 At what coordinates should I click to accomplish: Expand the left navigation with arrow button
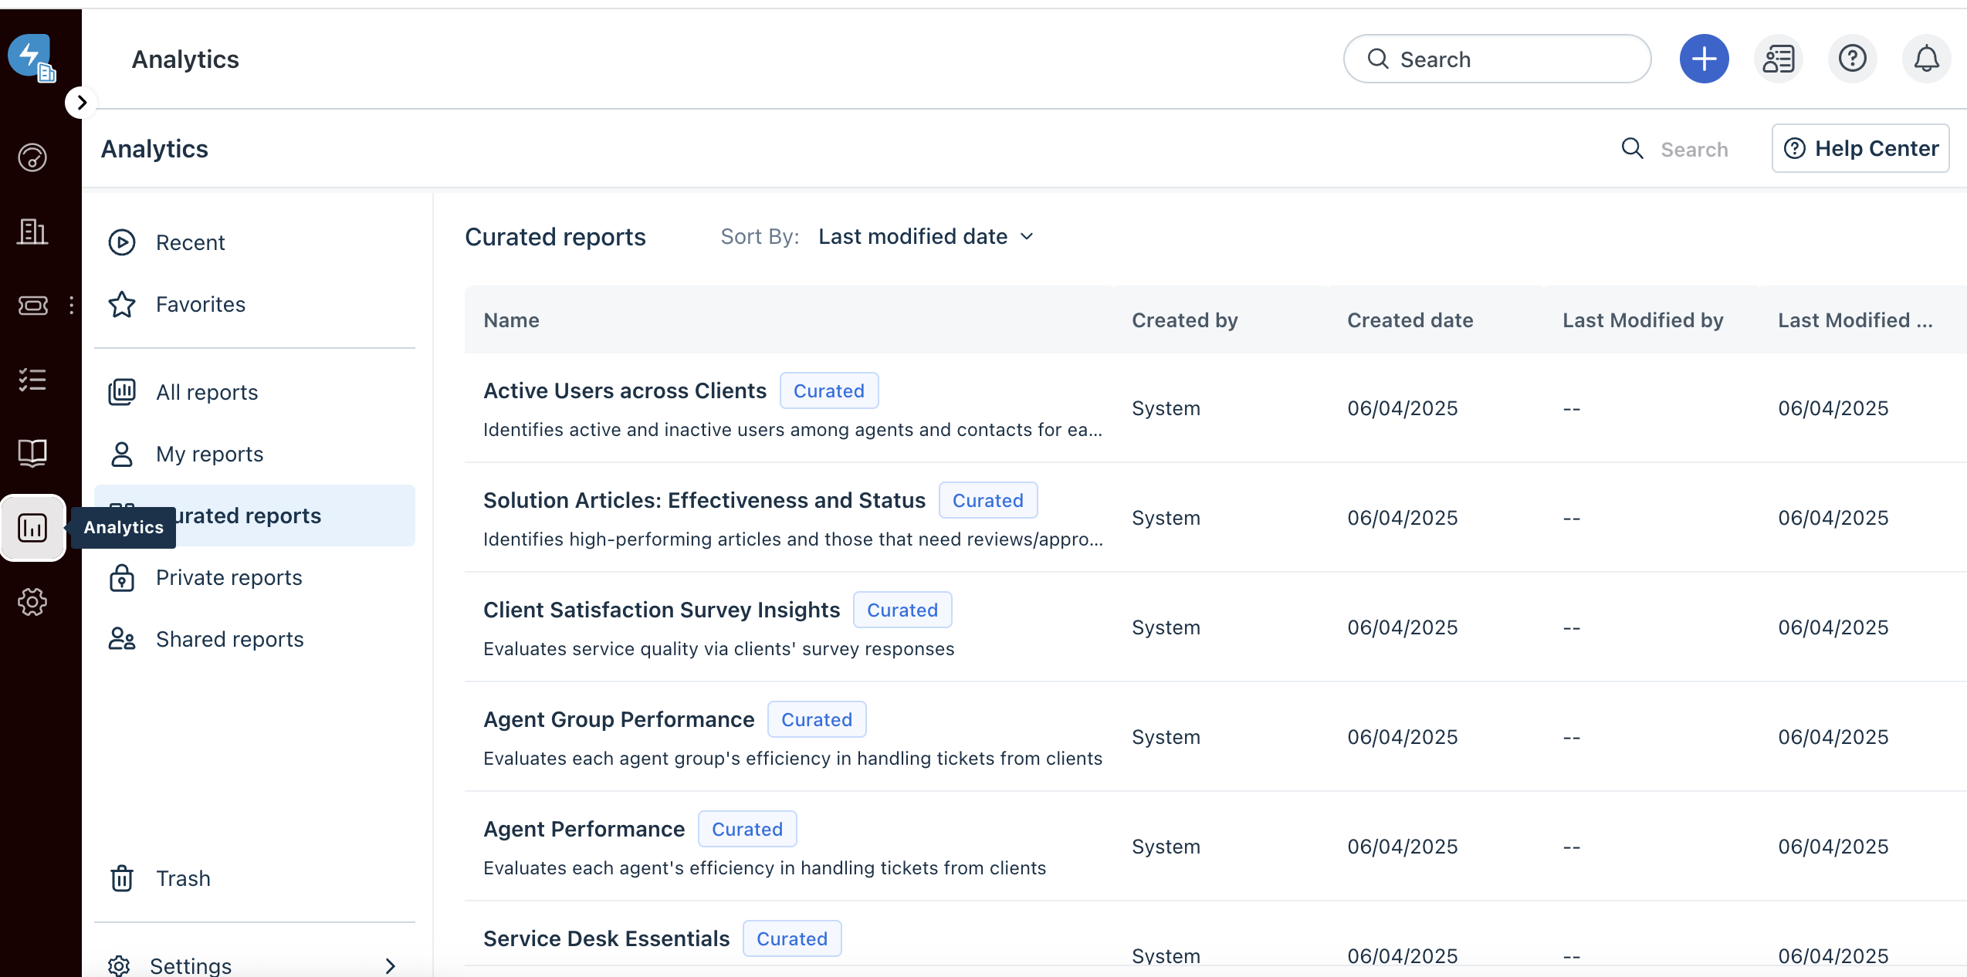coord(81,103)
